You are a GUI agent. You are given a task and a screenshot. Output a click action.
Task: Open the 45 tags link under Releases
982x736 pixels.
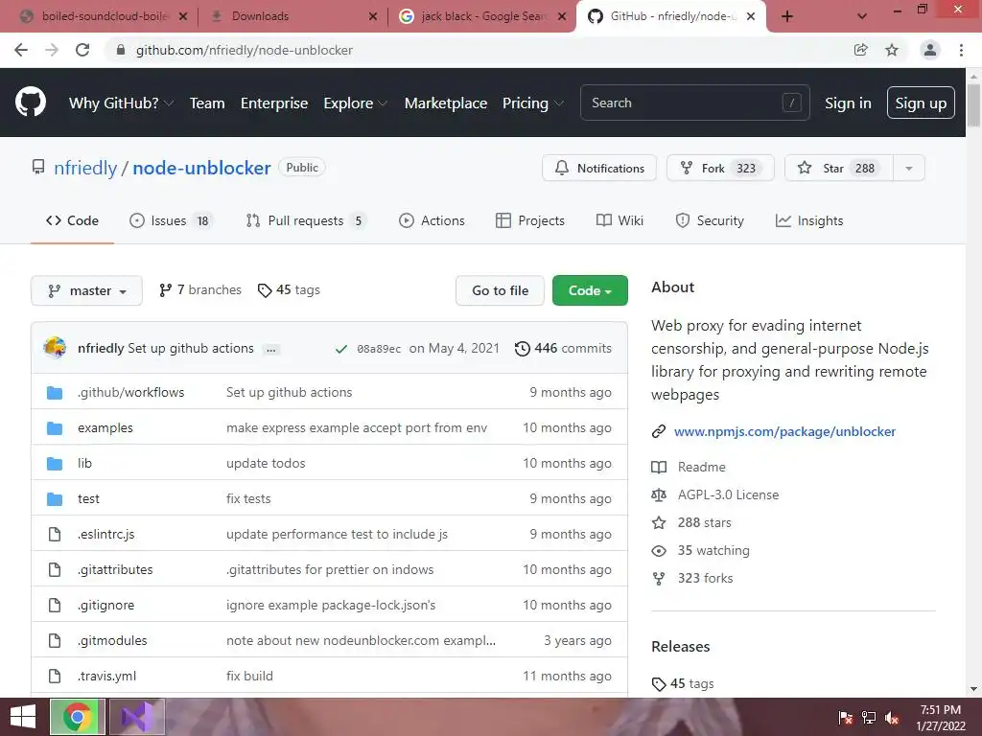(683, 683)
